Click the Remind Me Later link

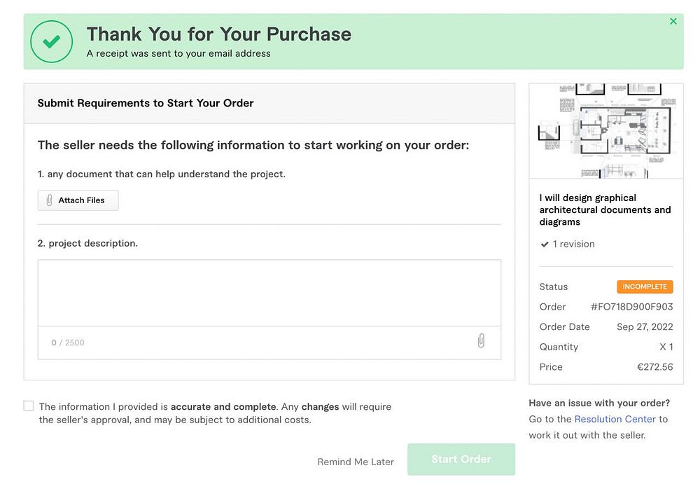356,462
